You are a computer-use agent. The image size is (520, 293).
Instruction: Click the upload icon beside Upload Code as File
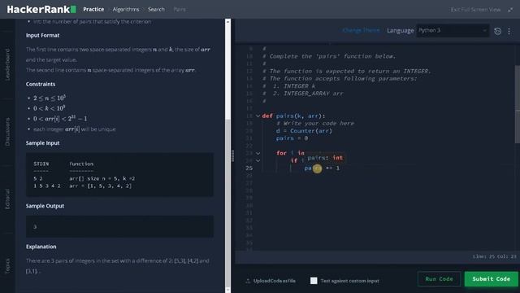248,281
